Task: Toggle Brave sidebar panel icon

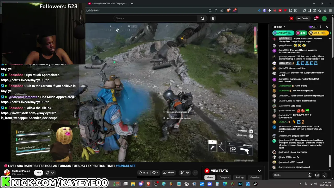Action: click(309, 10)
